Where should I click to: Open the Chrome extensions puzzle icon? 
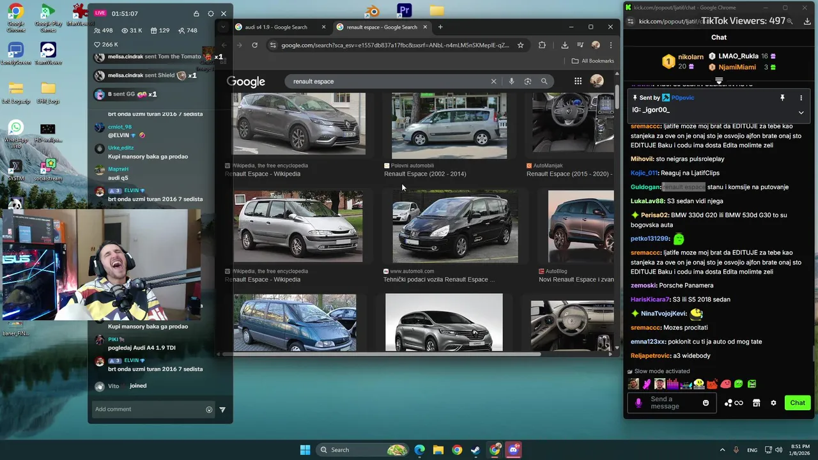tap(543, 45)
